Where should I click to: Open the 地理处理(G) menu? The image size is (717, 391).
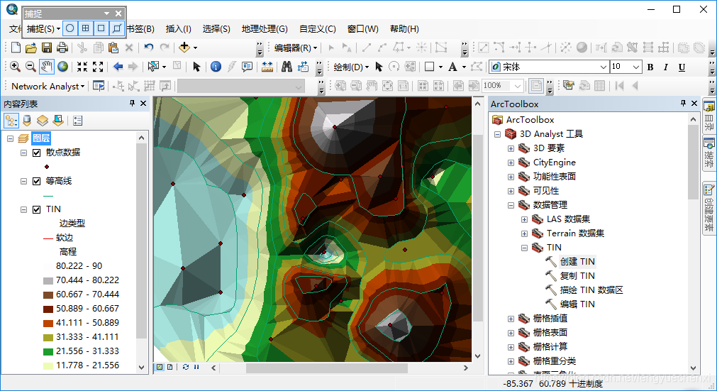(265, 29)
